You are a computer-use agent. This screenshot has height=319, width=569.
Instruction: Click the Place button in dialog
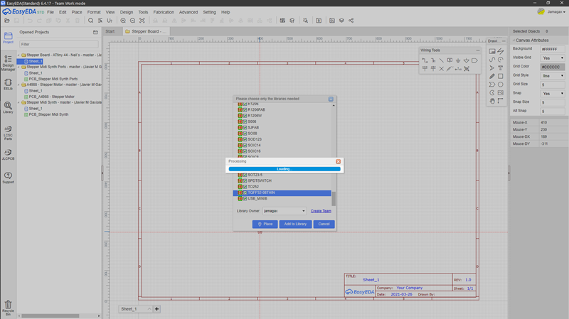(265, 224)
